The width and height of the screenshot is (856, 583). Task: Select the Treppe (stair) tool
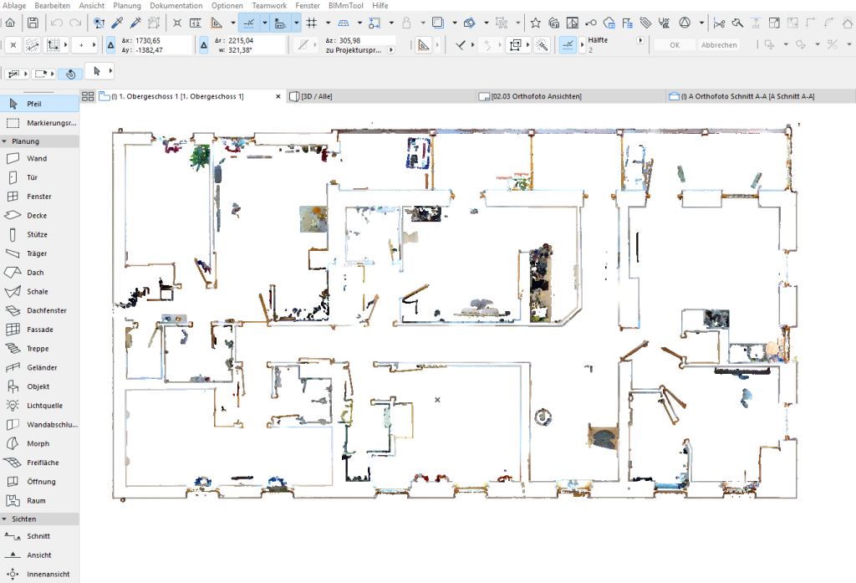click(37, 349)
